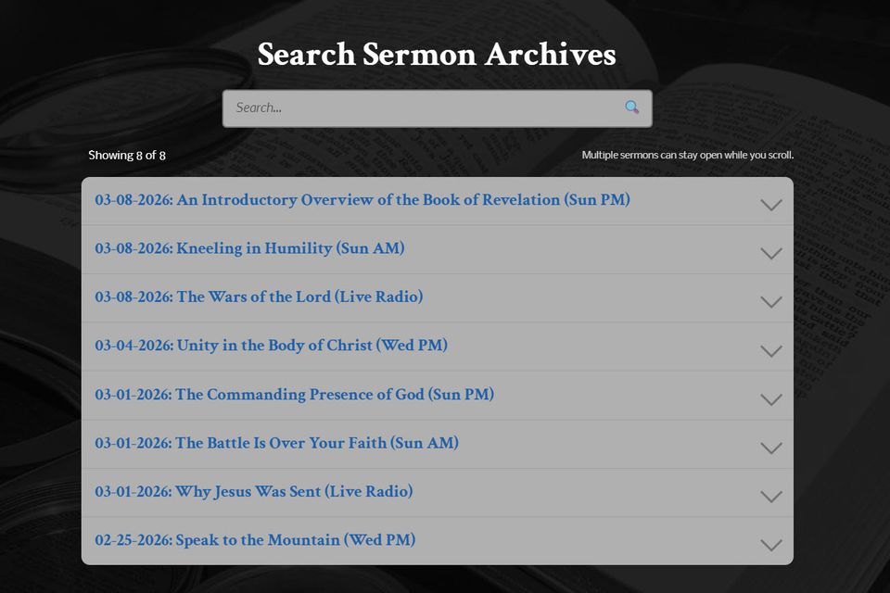The height and width of the screenshot is (593, 890).
Task: Expand chevron for Speak to the Mountain
Action: pyautogui.click(x=770, y=545)
